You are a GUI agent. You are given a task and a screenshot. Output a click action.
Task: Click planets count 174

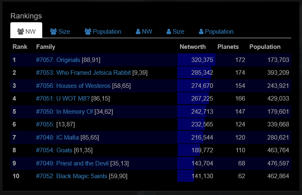tap(240, 73)
